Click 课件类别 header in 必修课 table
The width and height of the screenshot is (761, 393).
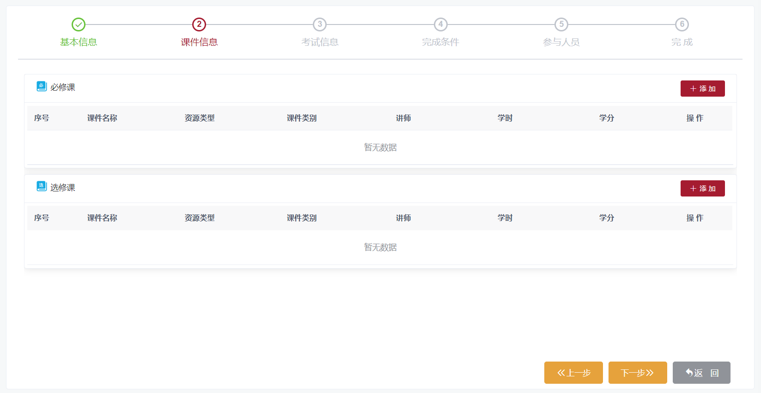click(x=302, y=118)
